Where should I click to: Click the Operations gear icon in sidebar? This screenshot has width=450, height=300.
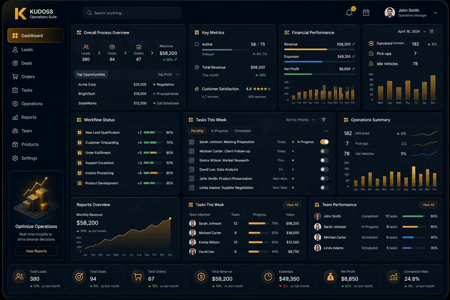pyautogui.click(x=15, y=104)
